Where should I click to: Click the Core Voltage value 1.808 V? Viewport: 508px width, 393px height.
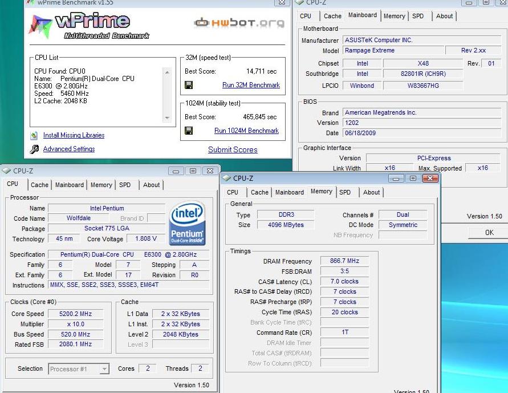point(146,239)
